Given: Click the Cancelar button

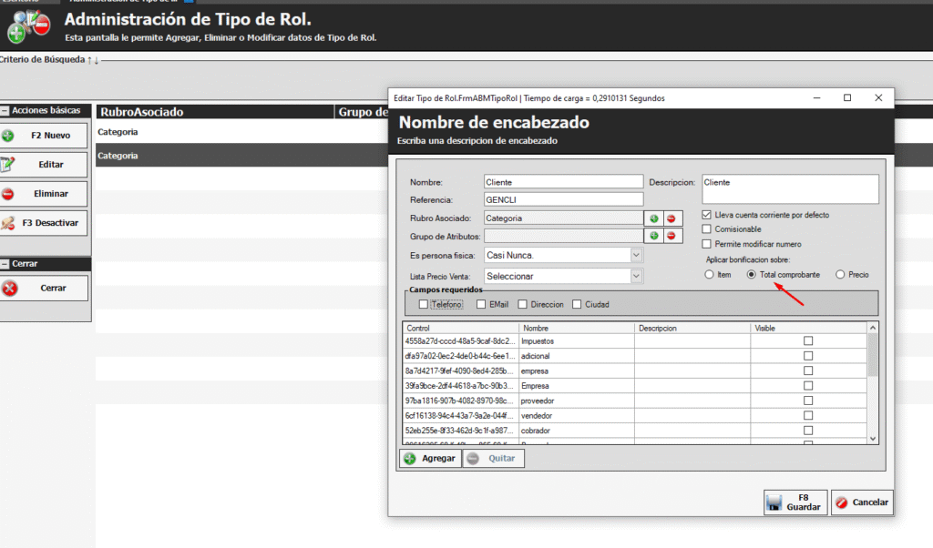Looking at the screenshot, I should coord(862,502).
